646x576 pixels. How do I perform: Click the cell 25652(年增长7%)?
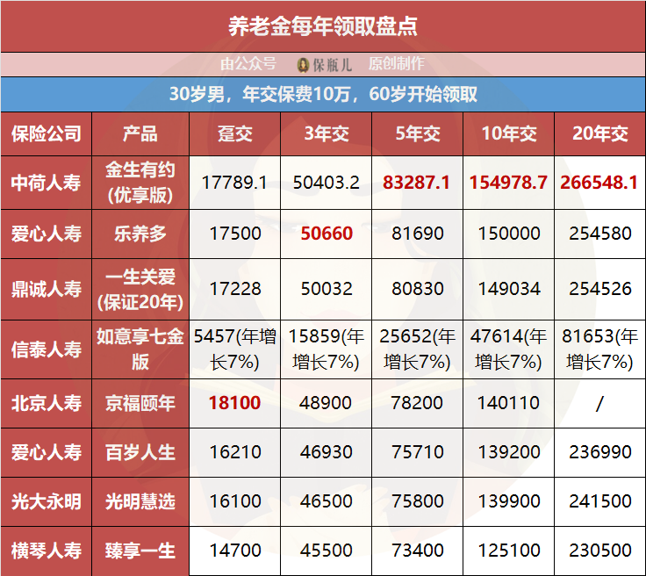coord(418,349)
